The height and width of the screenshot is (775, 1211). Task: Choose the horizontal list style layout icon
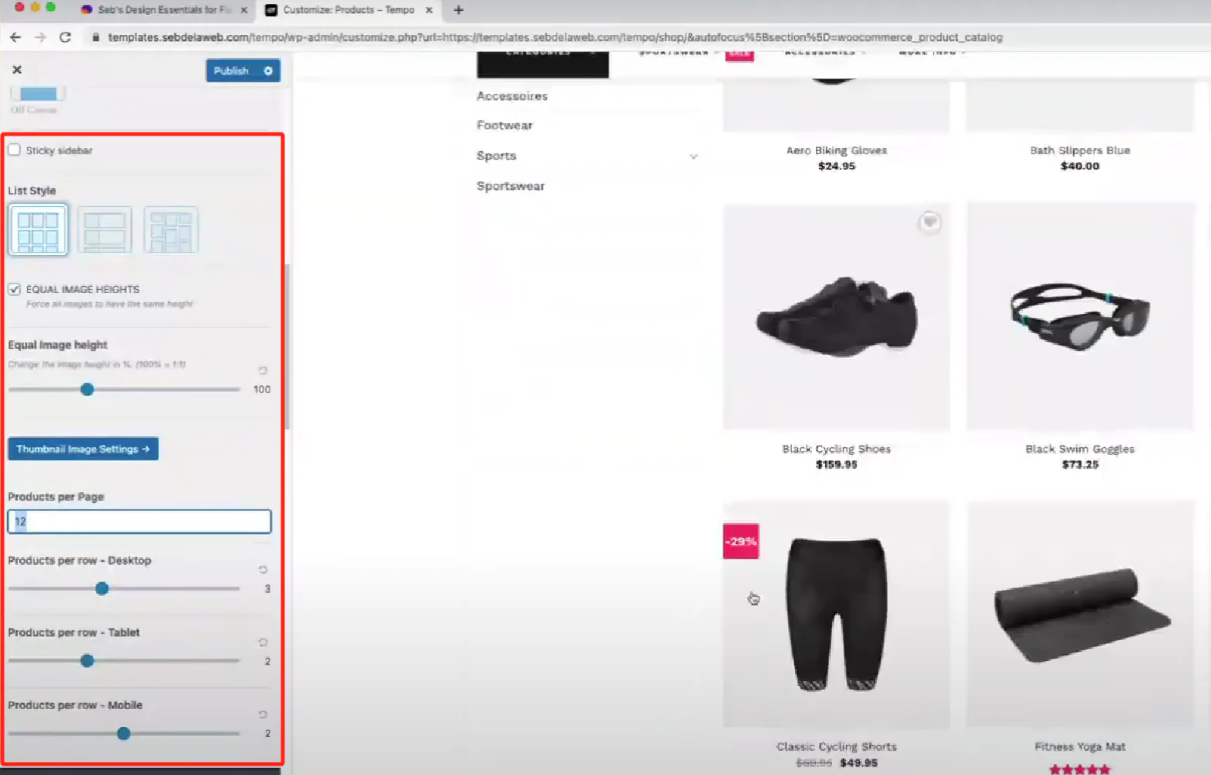pos(105,229)
